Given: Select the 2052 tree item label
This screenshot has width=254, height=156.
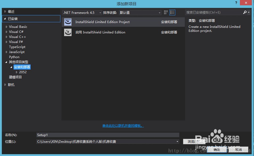Looking at the screenshot, I should 23,72.
